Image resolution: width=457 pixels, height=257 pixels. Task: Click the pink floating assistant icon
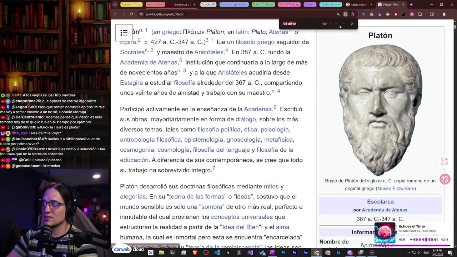coord(445,179)
